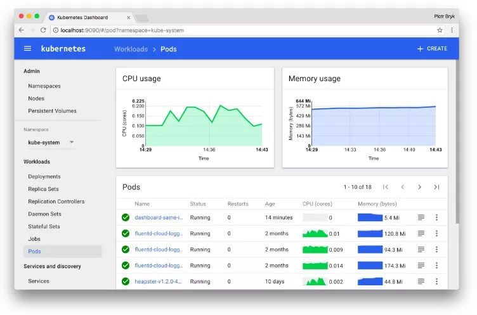Open Replica Sets in the sidebar
The width and height of the screenshot is (477, 315).
click(43, 189)
